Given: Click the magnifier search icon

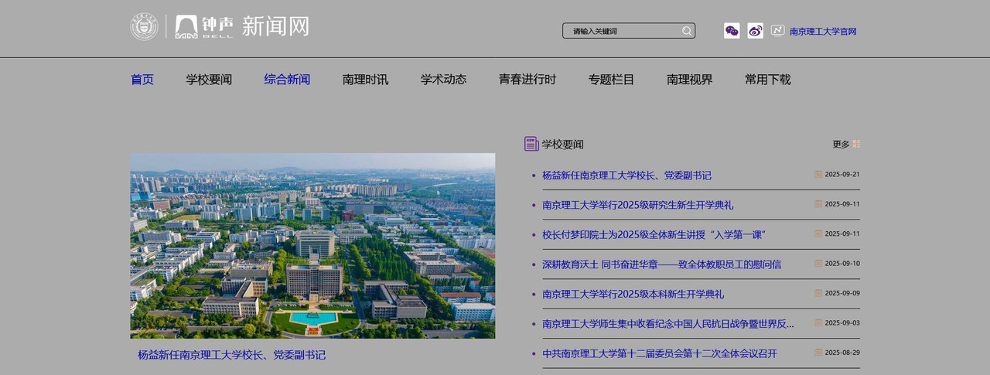Looking at the screenshot, I should pos(686,31).
